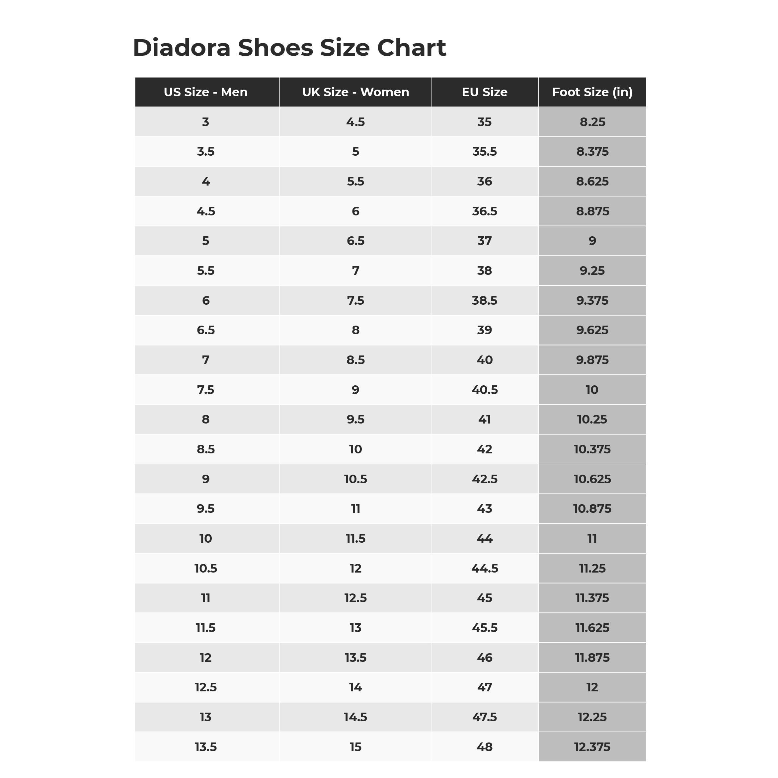Viewport: 778px width, 778px height.
Task: Select the EU Size column header
Action: pyautogui.click(x=485, y=92)
